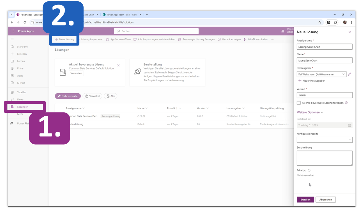Click Mit Git verbinden

256,40
